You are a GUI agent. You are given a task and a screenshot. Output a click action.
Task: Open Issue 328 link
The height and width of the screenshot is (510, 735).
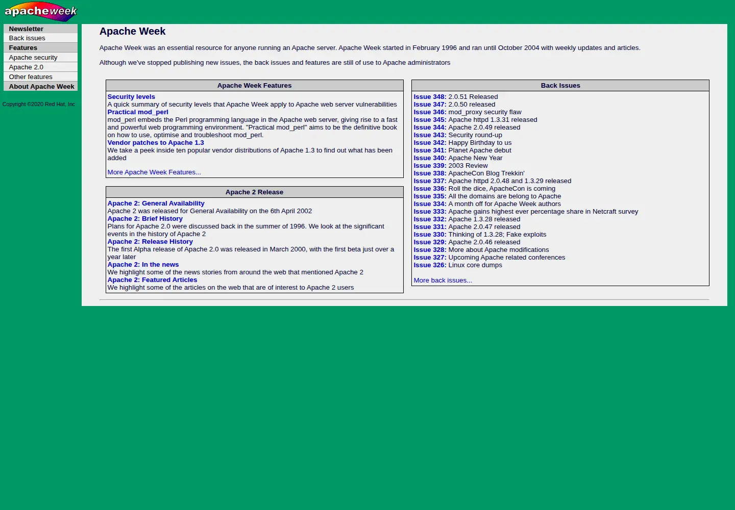pos(430,250)
